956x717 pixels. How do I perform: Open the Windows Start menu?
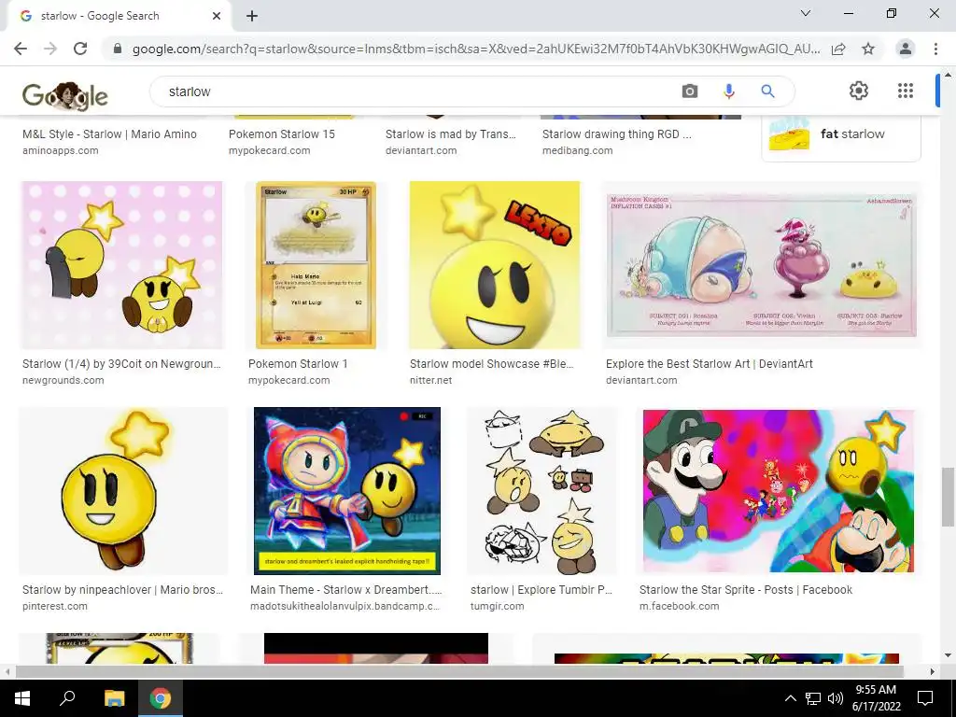pyautogui.click(x=22, y=698)
